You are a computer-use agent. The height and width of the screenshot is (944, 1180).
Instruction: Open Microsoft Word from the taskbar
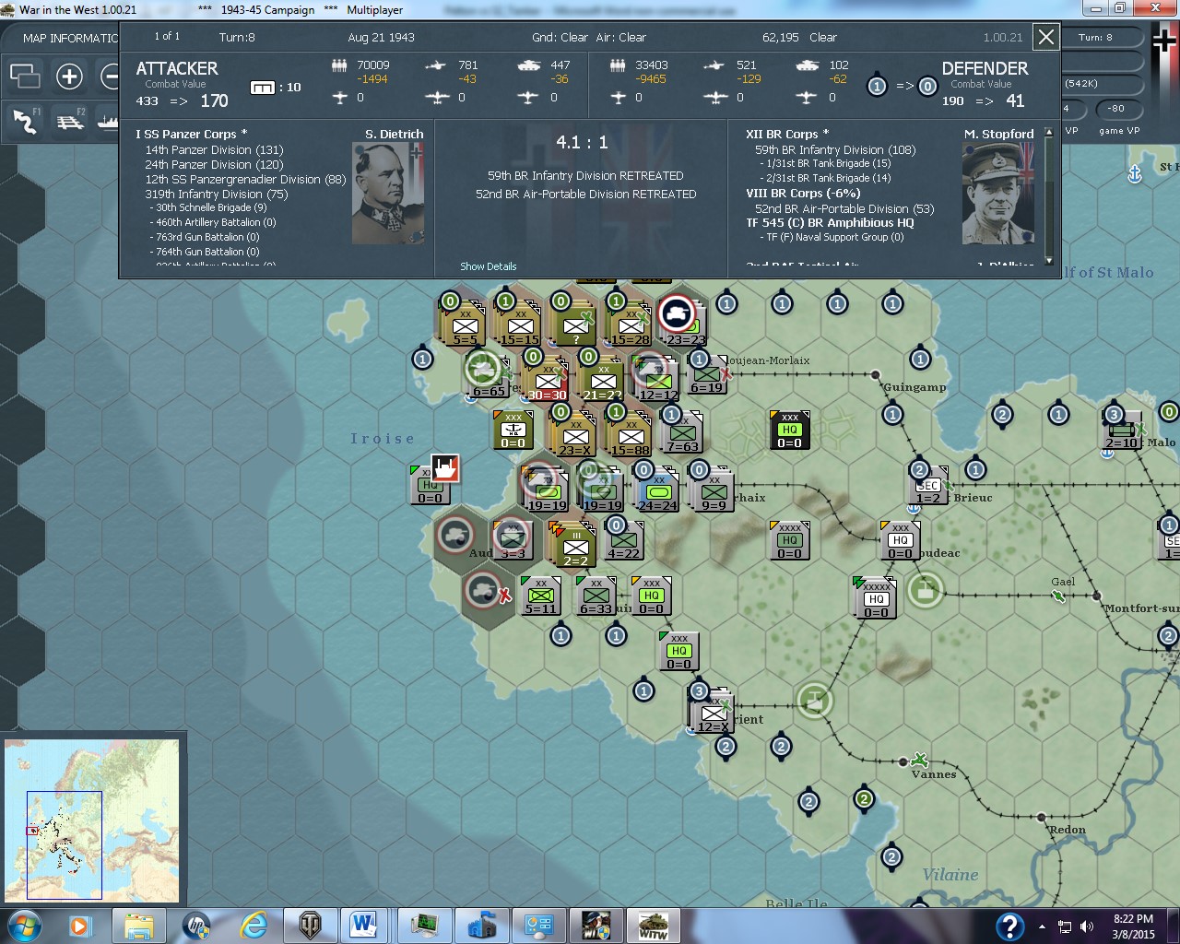pyautogui.click(x=362, y=925)
